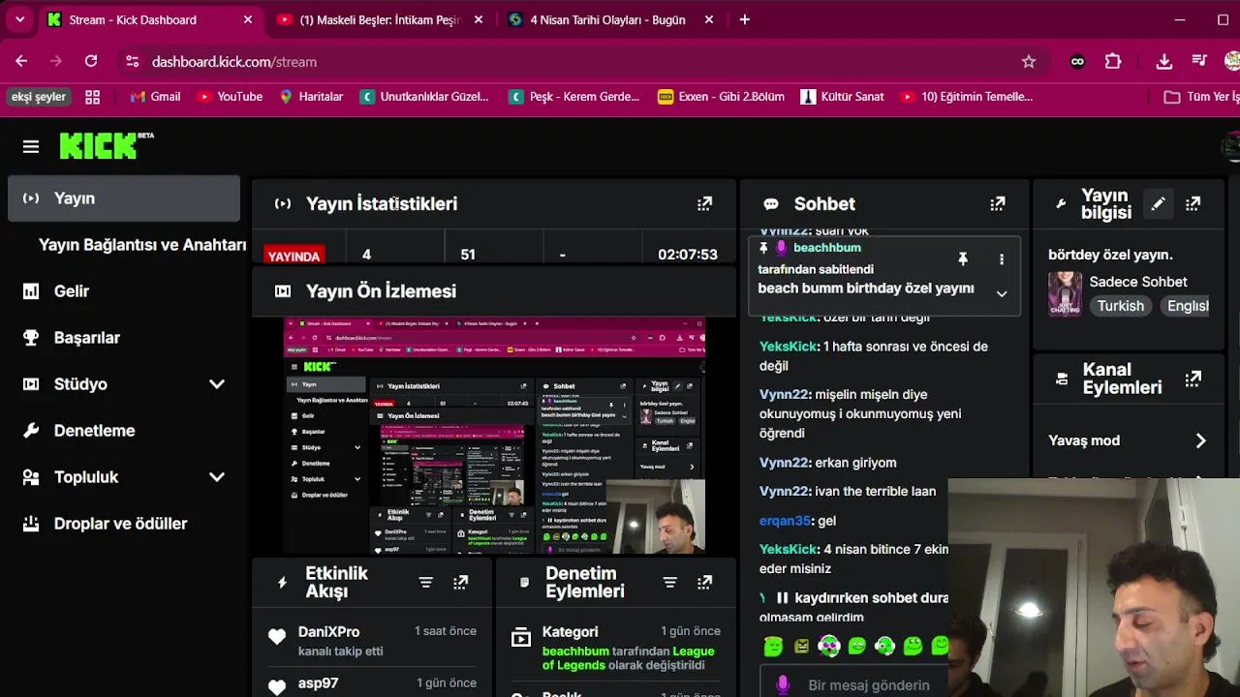Click the Sadece Sohbet category thumbnail
Image resolution: width=1240 pixels, height=697 pixels.
1065,293
